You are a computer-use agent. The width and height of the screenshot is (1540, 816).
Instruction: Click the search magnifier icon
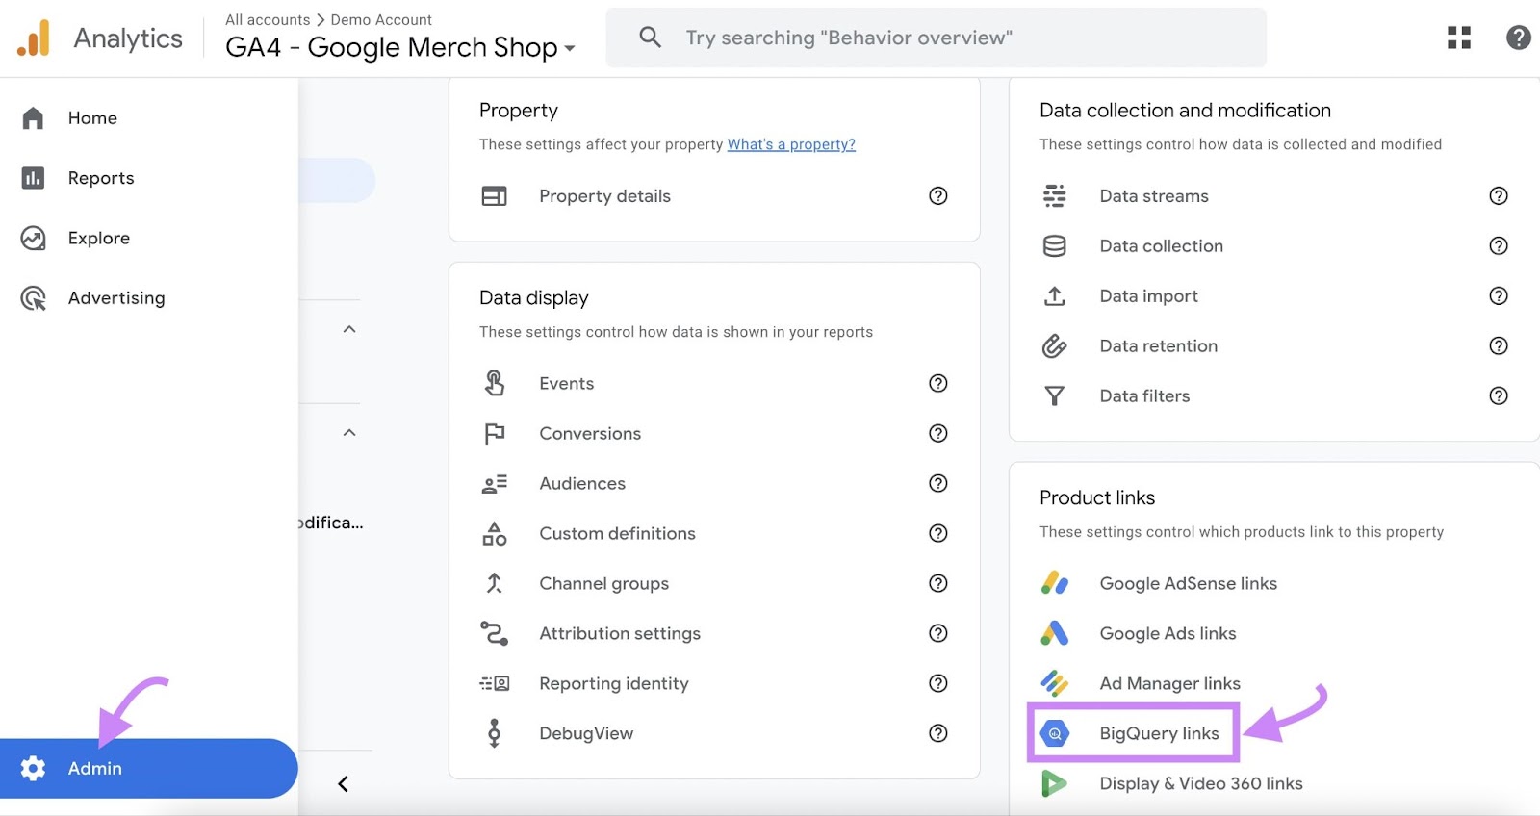click(651, 38)
